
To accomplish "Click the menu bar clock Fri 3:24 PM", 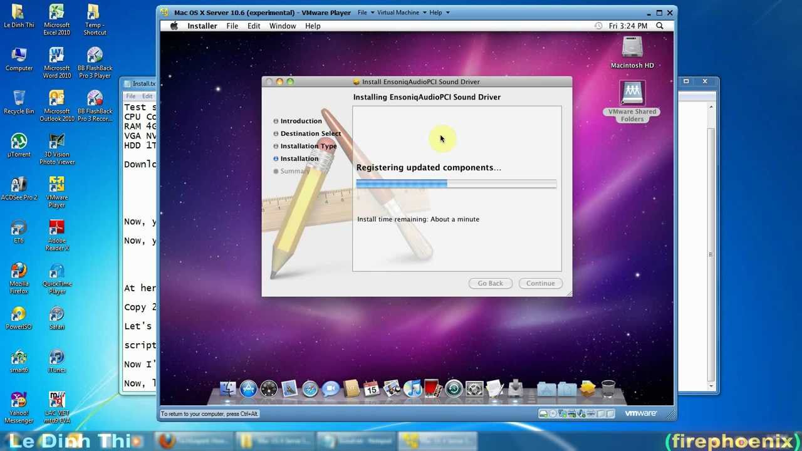I will (628, 26).
